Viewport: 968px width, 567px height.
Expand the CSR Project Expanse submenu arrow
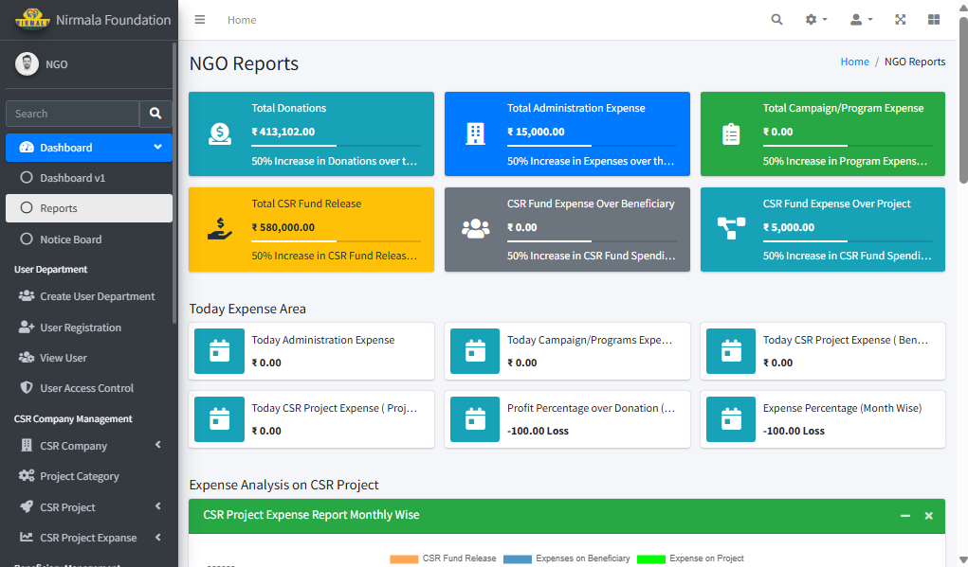158,537
